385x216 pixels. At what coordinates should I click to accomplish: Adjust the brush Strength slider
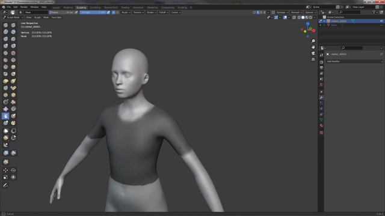[x=93, y=12]
